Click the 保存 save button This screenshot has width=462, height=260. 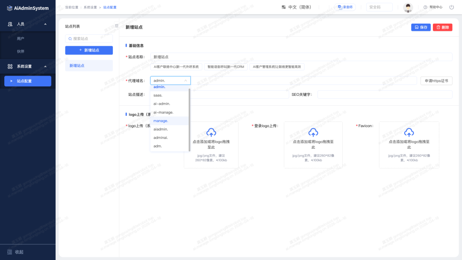[421, 27]
